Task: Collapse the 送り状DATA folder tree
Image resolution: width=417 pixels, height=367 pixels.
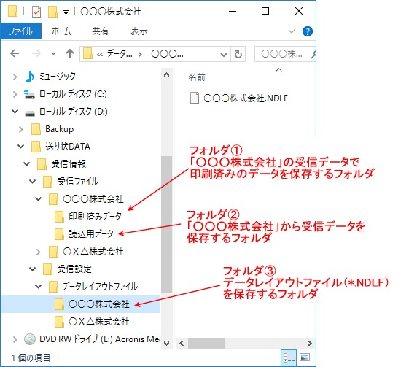Action: coord(20,147)
